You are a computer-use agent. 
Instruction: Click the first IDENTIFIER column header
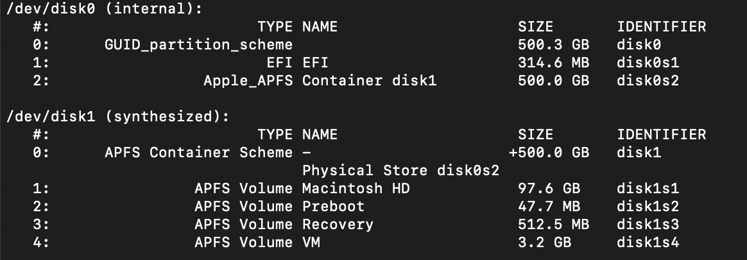(661, 27)
